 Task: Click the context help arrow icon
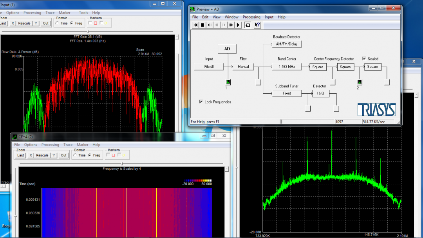click(x=257, y=25)
